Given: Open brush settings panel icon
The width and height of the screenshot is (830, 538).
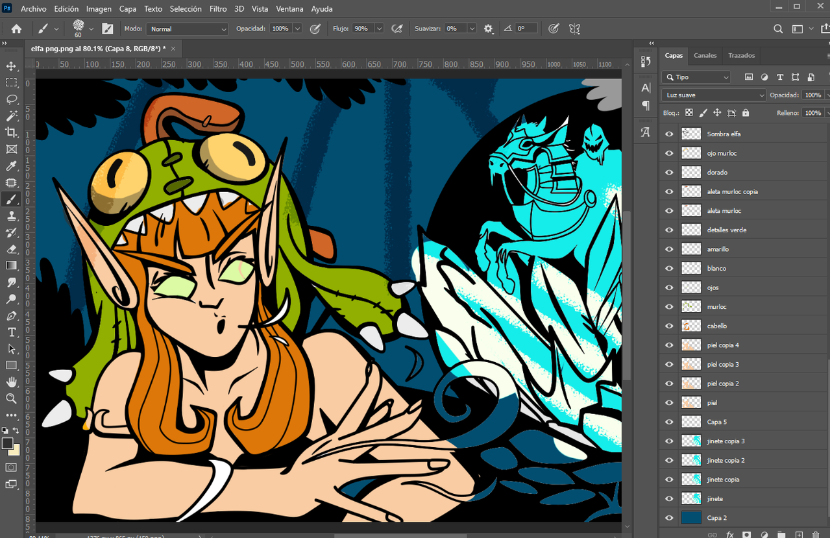Looking at the screenshot, I should point(108,29).
